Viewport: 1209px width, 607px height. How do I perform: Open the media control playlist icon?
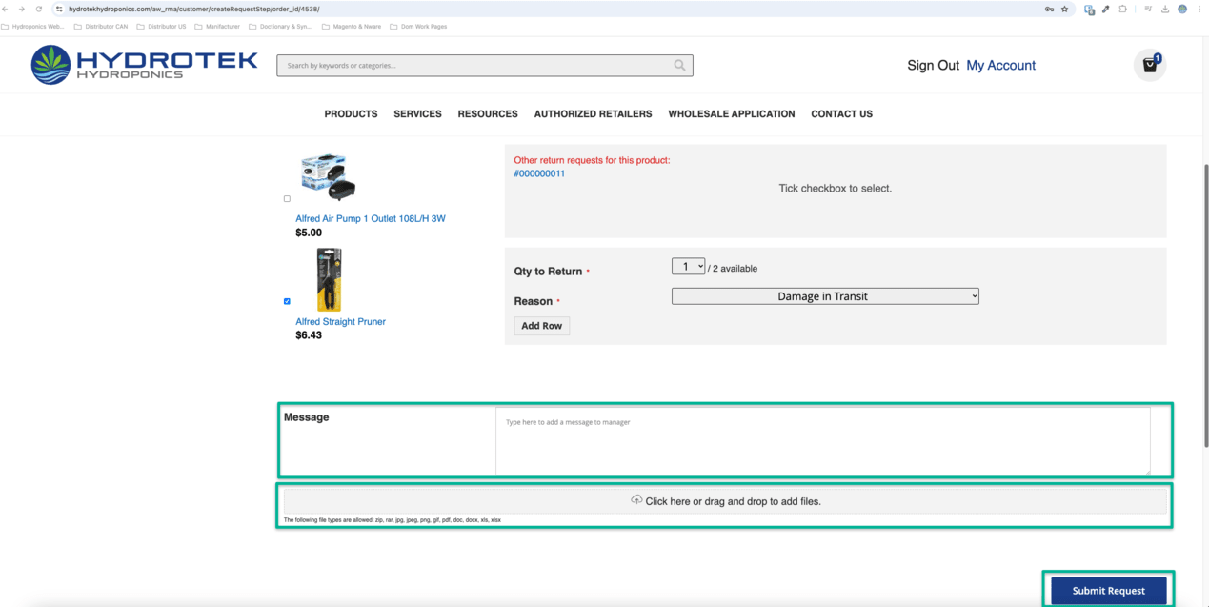click(1148, 9)
